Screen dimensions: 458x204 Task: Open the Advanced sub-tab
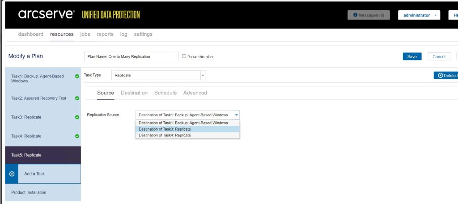[x=195, y=93]
